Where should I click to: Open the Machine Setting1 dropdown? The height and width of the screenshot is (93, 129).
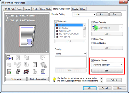[x=107, y=65]
